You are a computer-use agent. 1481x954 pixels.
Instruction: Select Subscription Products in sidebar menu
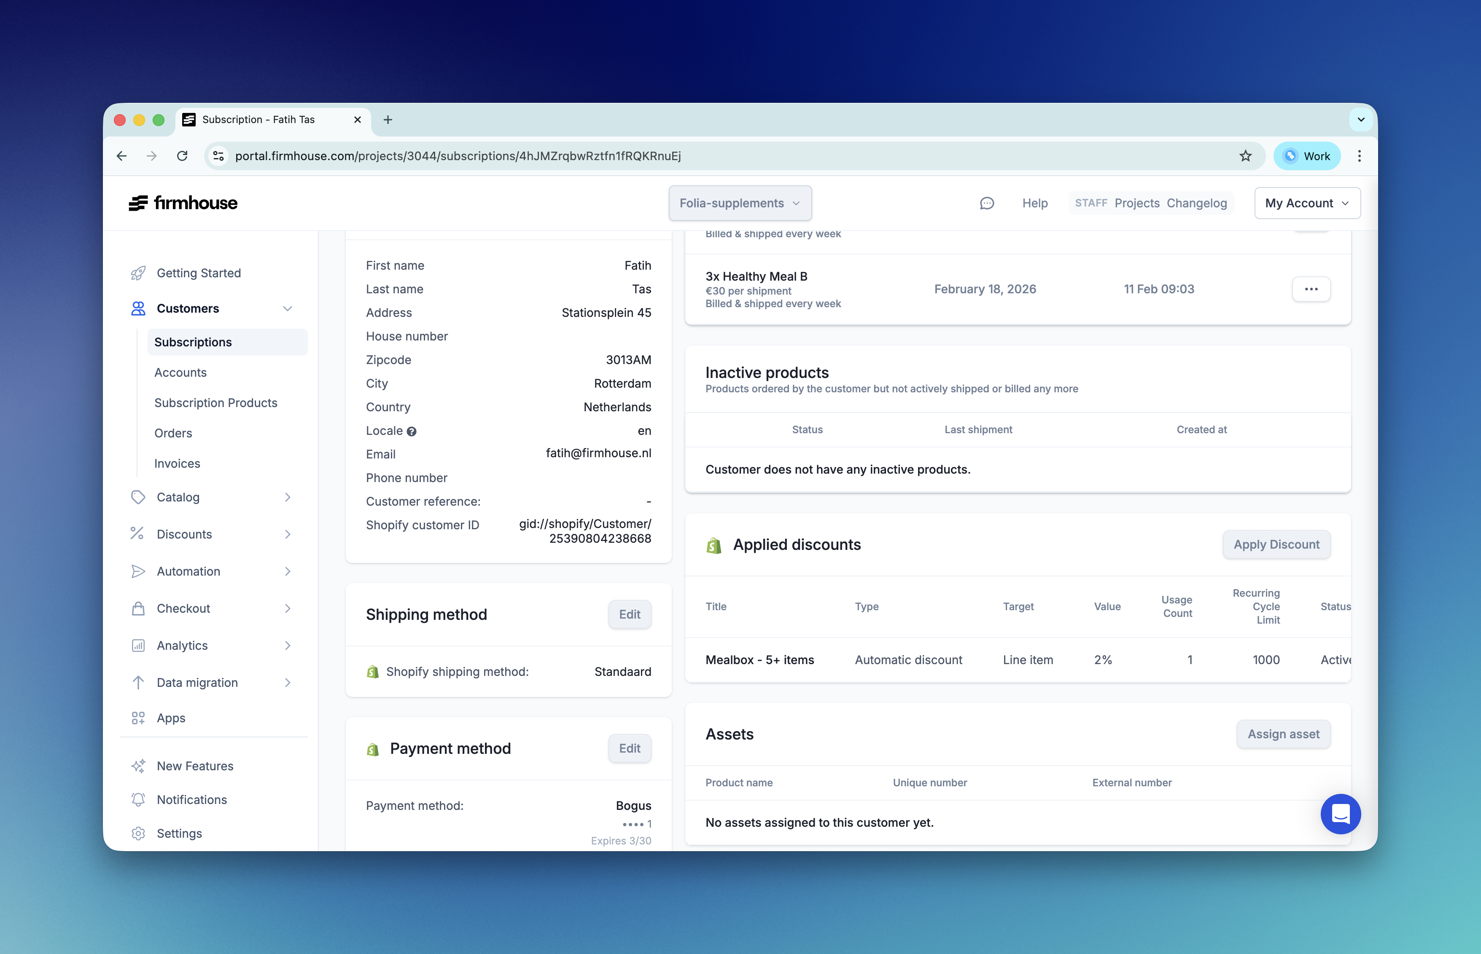point(216,403)
